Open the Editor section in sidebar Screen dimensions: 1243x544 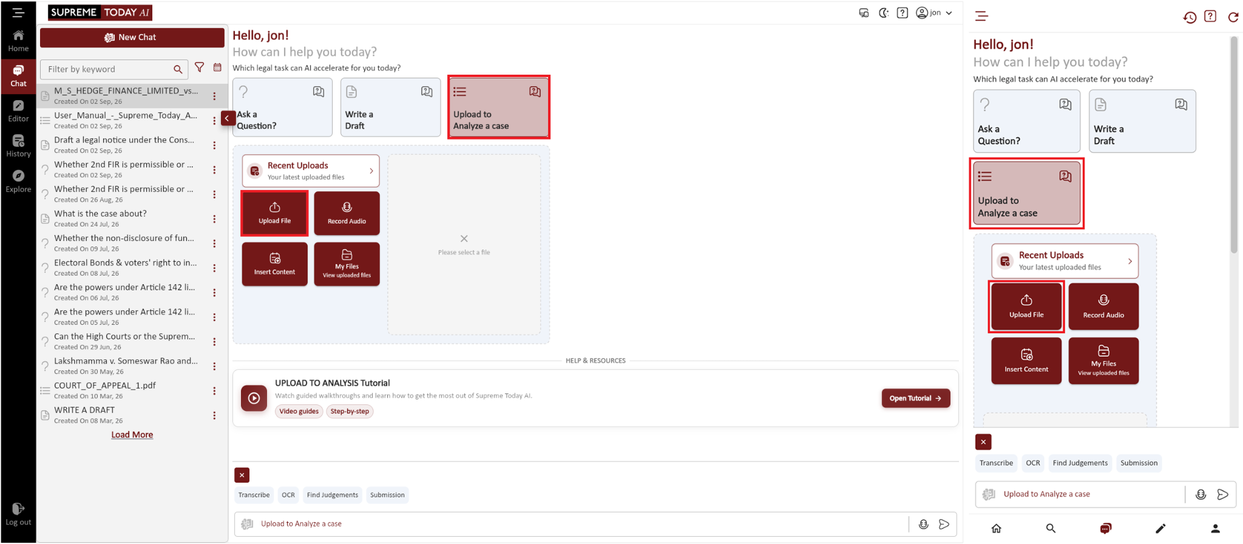18,111
